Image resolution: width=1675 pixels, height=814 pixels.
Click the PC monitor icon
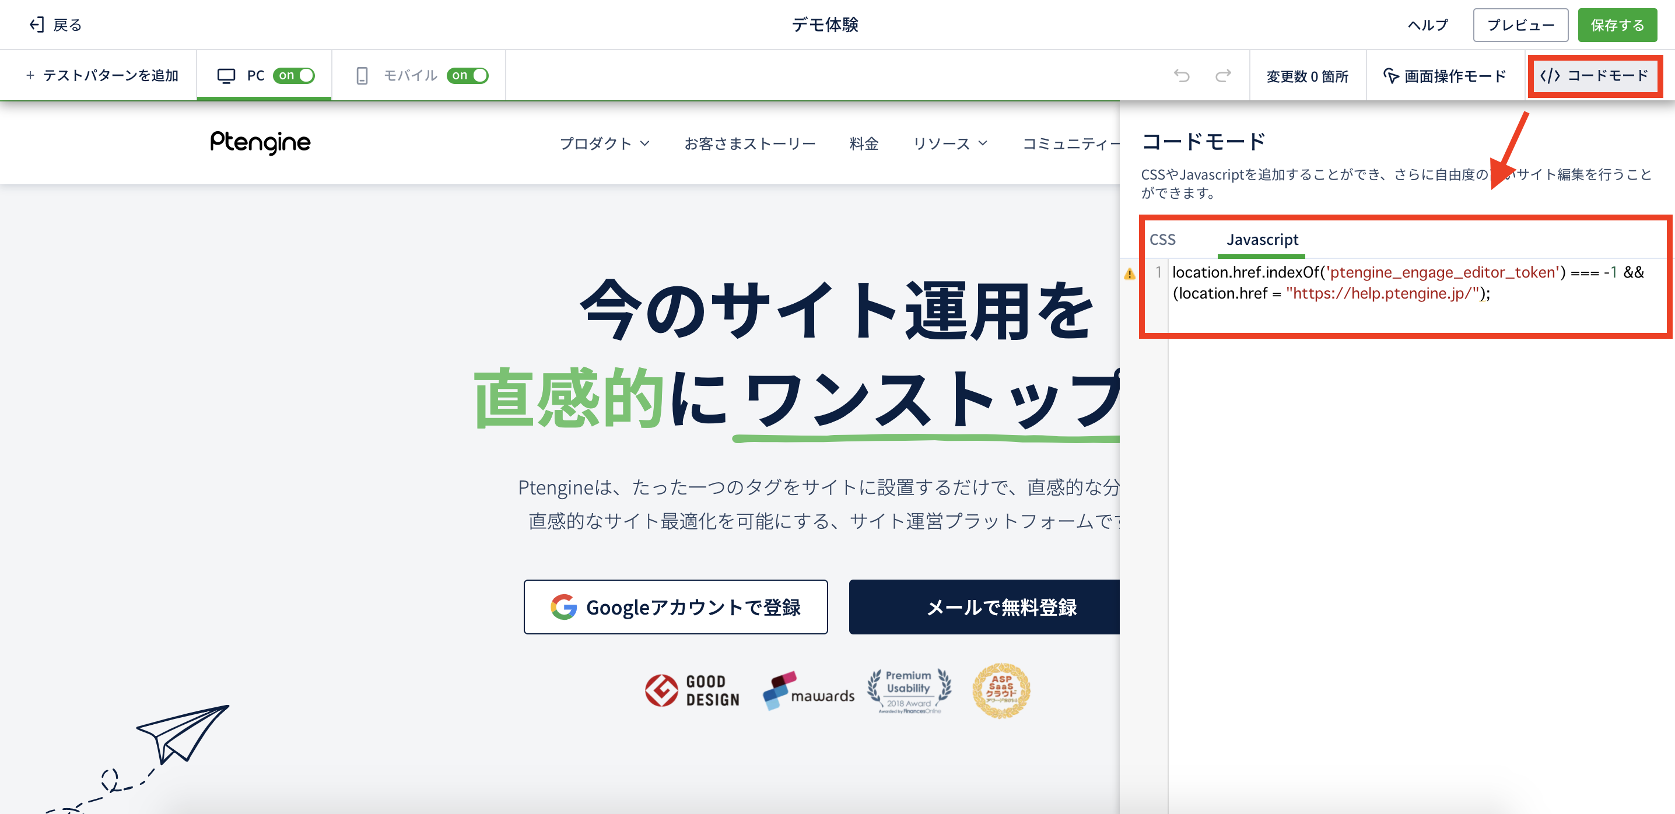point(226,76)
